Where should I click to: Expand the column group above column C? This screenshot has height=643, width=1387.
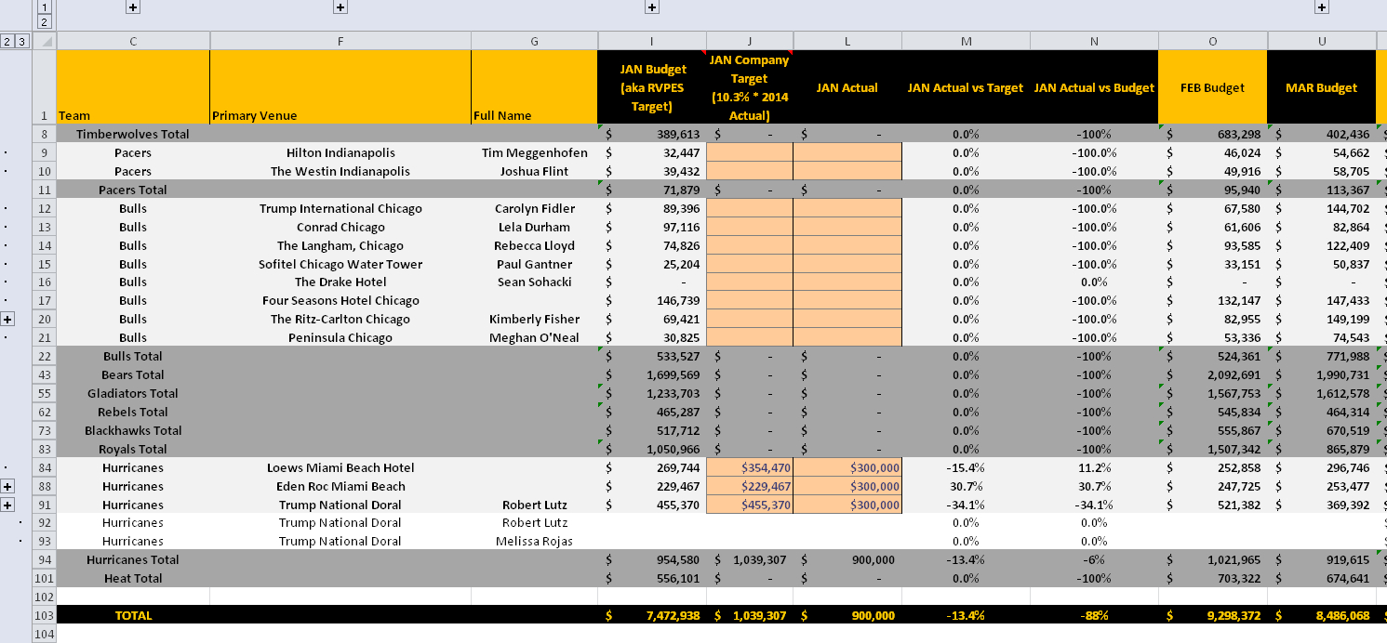[x=132, y=7]
